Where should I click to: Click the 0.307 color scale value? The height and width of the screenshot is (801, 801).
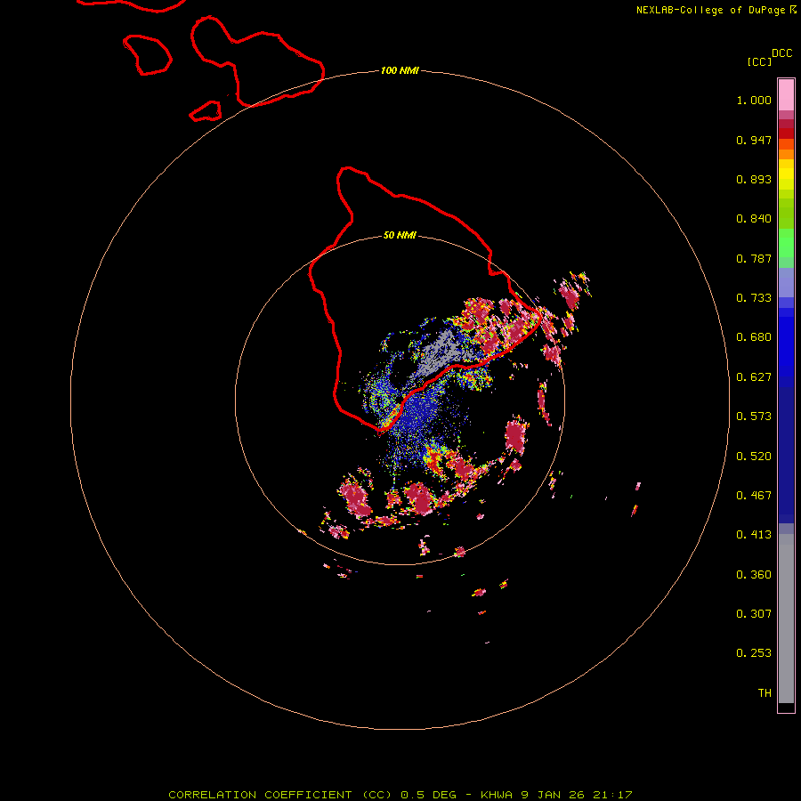(x=754, y=614)
